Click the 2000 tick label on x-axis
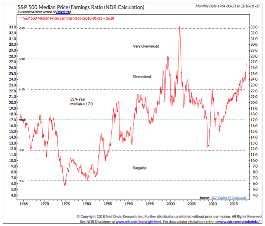265x226 pixels. point(170,204)
